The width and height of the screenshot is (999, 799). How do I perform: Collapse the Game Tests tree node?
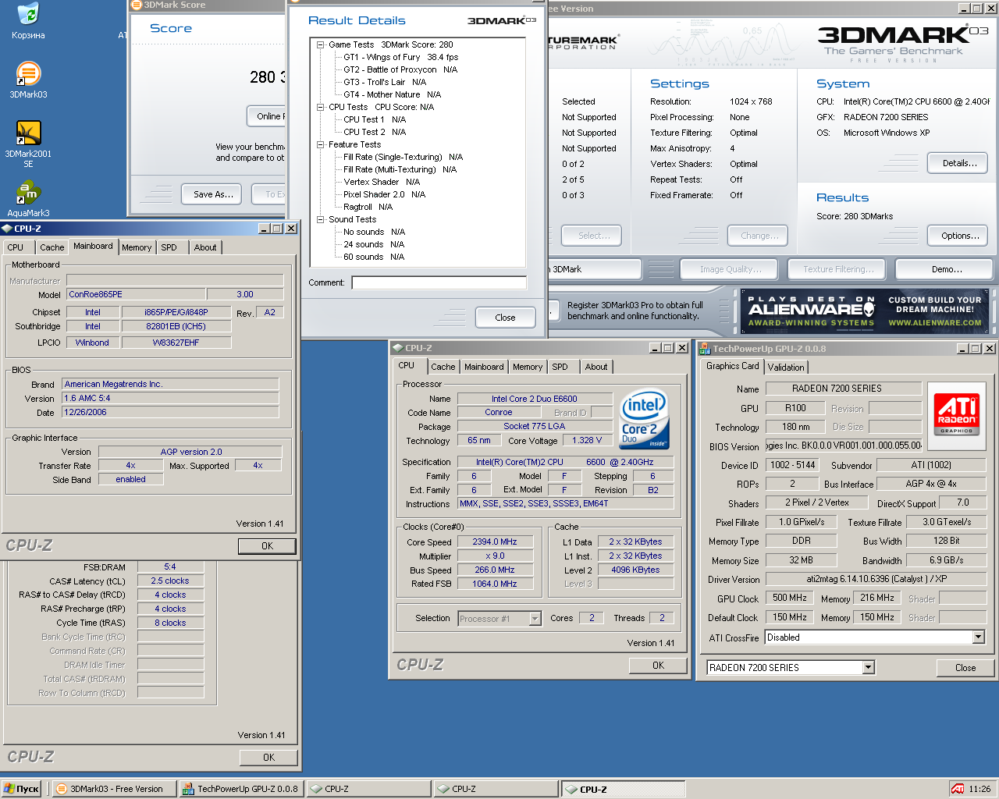tap(320, 44)
